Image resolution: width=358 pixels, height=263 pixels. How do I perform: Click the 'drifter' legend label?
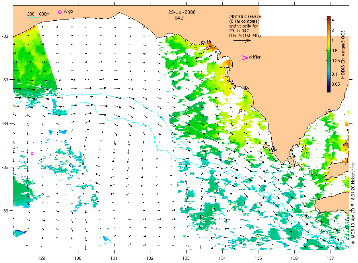coord(255,57)
